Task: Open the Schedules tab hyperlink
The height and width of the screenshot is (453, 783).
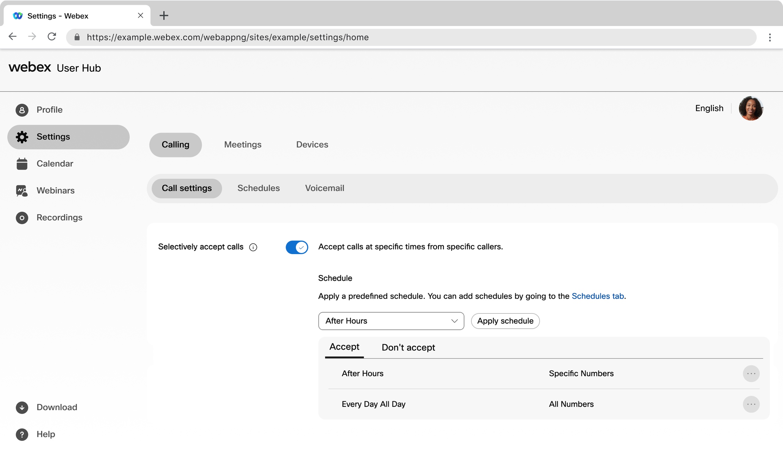Action: tap(597, 296)
